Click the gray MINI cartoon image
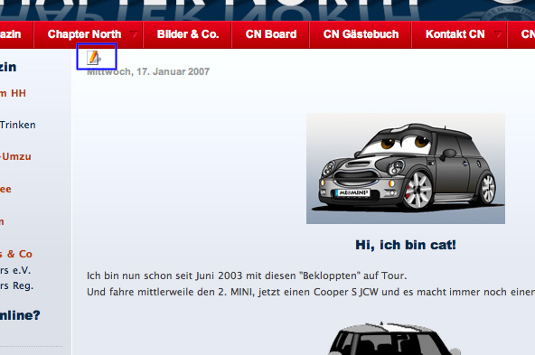This screenshot has width=535, height=355. [x=406, y=168]
